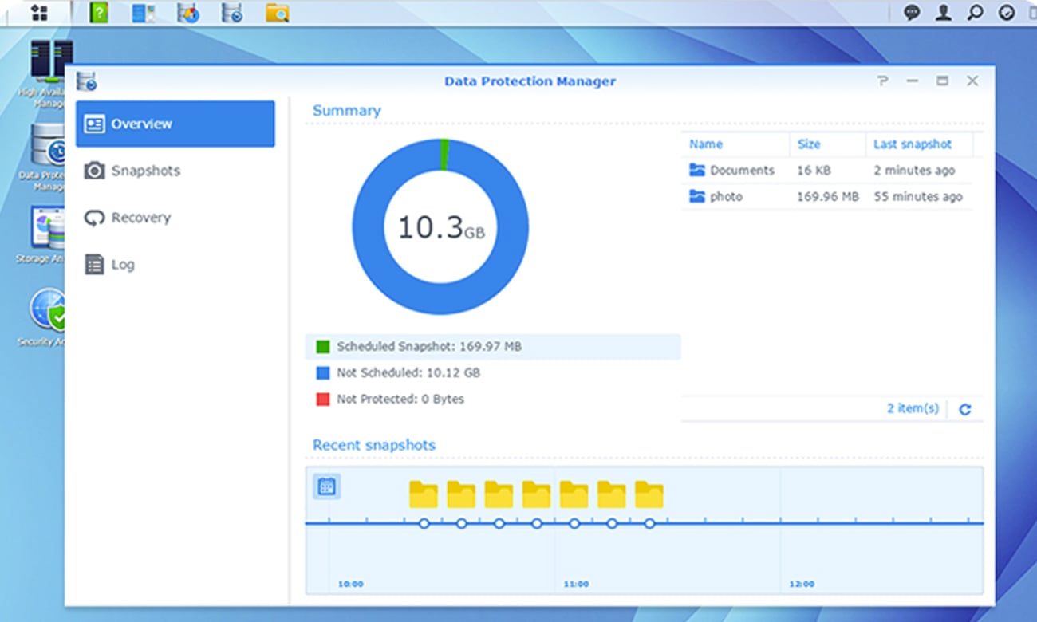
Task: Click the last circle marker on timeline
Action: pyautogui.click(x=649, y=524)
